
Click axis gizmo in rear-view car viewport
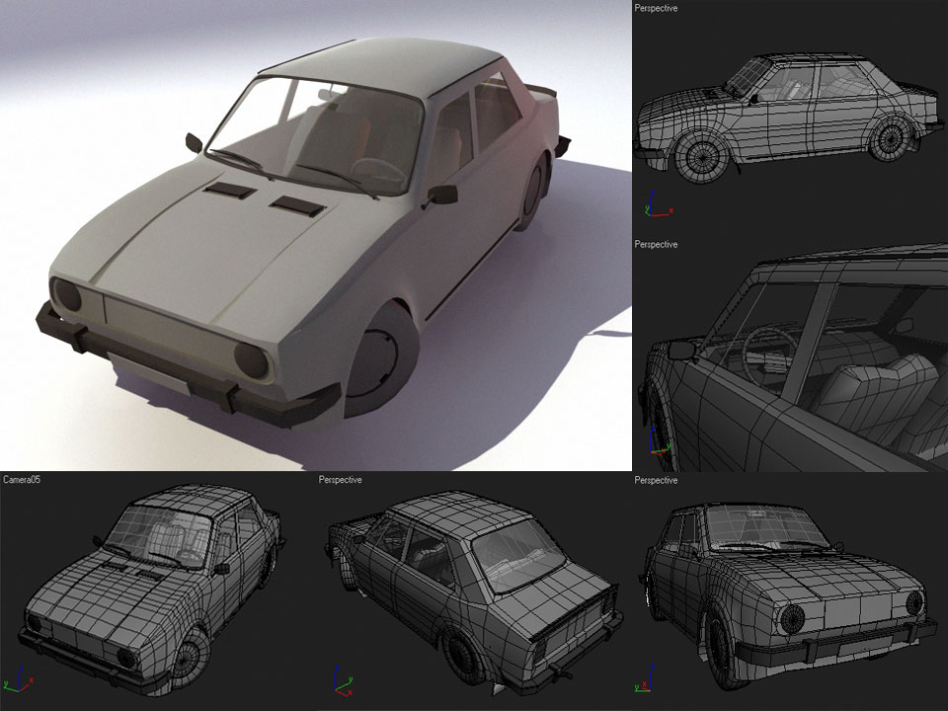tap(343, 681)
